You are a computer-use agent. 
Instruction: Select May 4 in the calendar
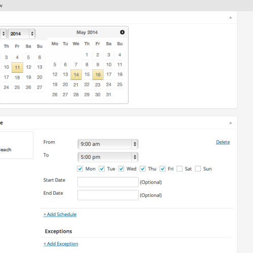click(120, 55)
